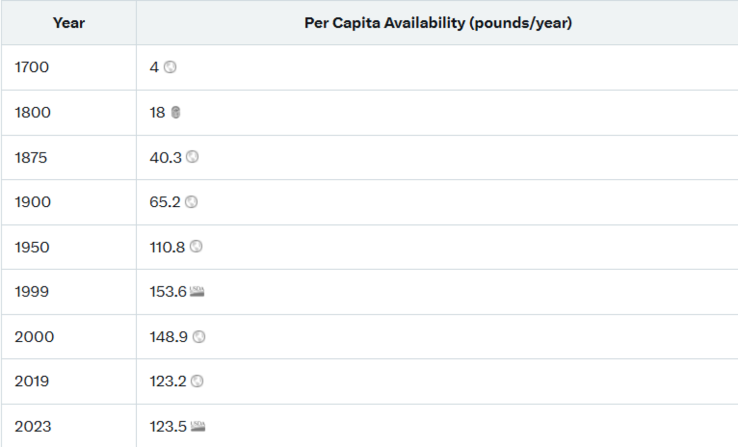Viewport: 738px width, 447px height.
Task: Open the USDA source icon beside 153.6
Action: click(197, 292)
